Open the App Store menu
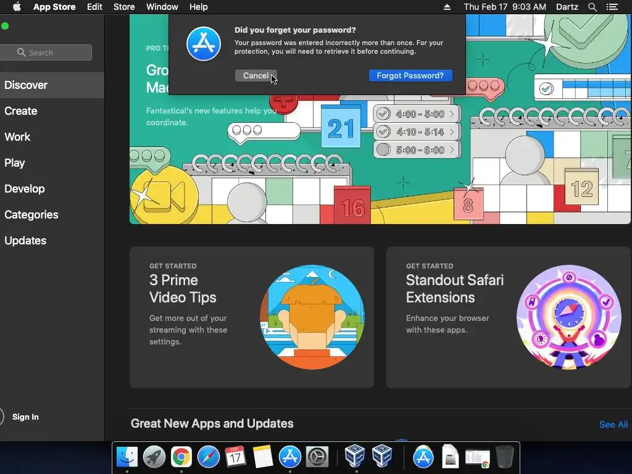Viewport: 632px width, 474px height. coord(54,7)
